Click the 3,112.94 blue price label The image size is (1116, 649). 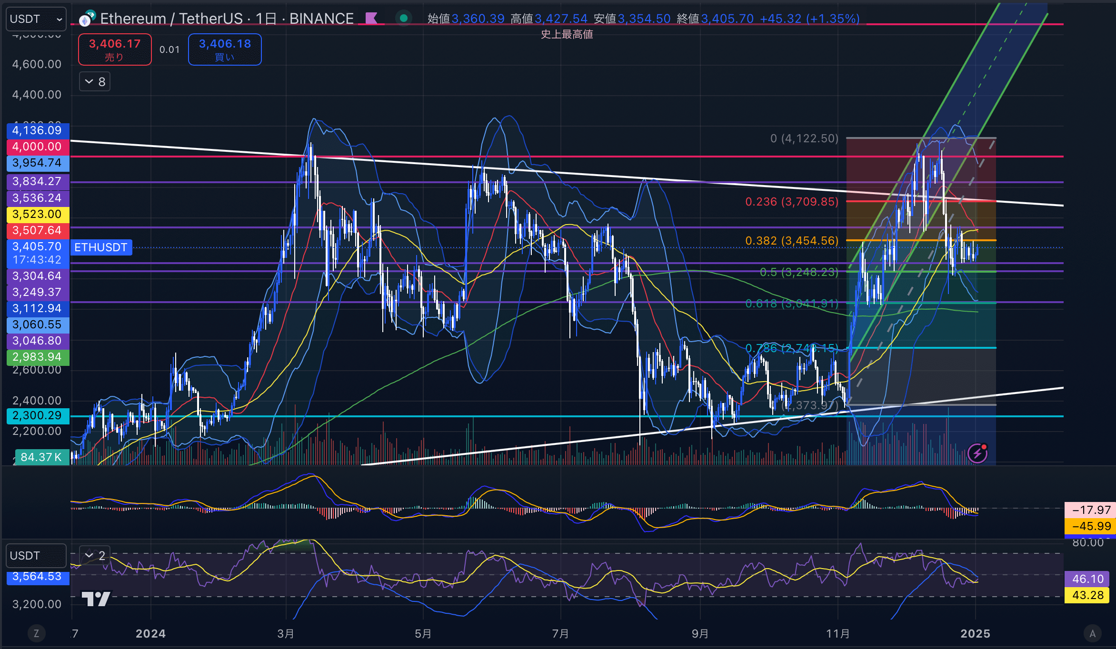[x=38, y=308]
